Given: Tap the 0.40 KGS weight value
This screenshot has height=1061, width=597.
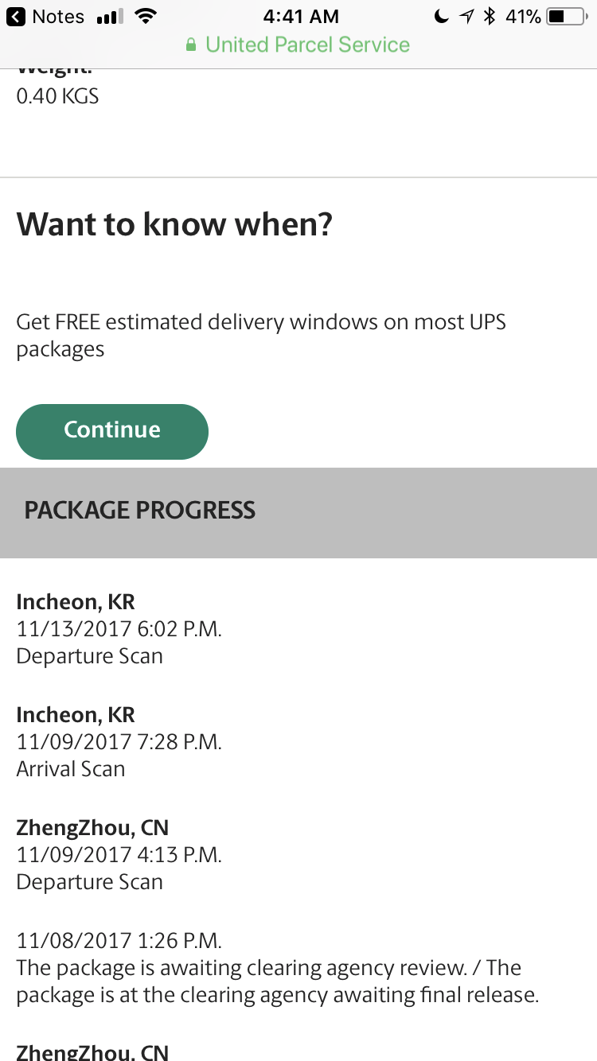Looking at the screenshot, I should 57,96.
